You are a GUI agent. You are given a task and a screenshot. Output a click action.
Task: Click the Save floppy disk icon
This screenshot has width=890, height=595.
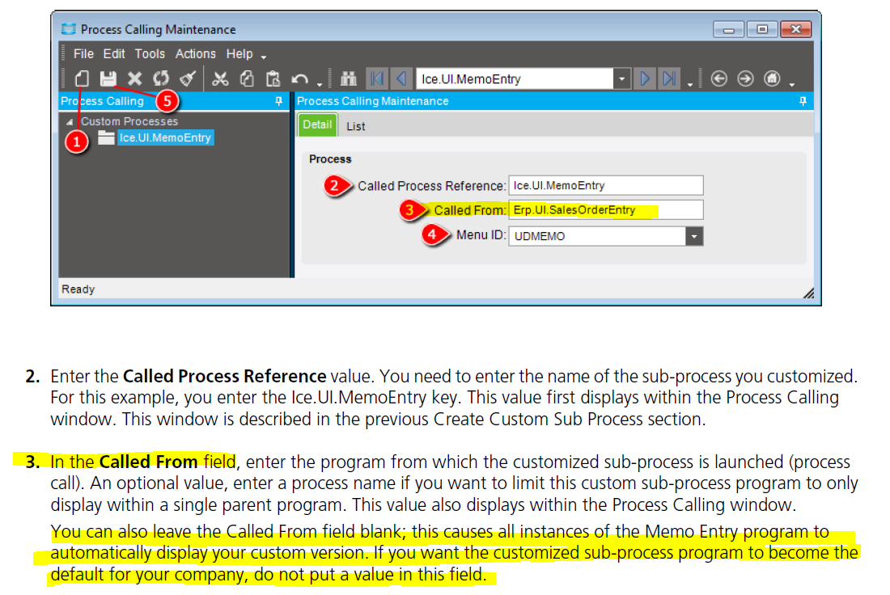pyautogui.click(x=108, y=78)
